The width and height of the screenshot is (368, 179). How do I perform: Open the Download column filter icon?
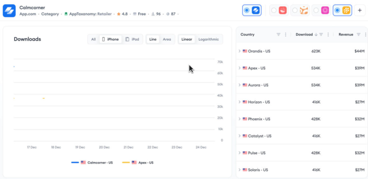(321, 35)
